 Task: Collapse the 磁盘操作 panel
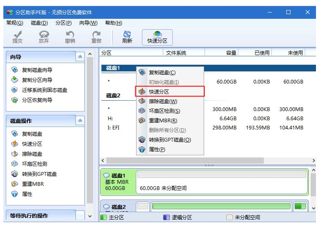tap(80, 121)
